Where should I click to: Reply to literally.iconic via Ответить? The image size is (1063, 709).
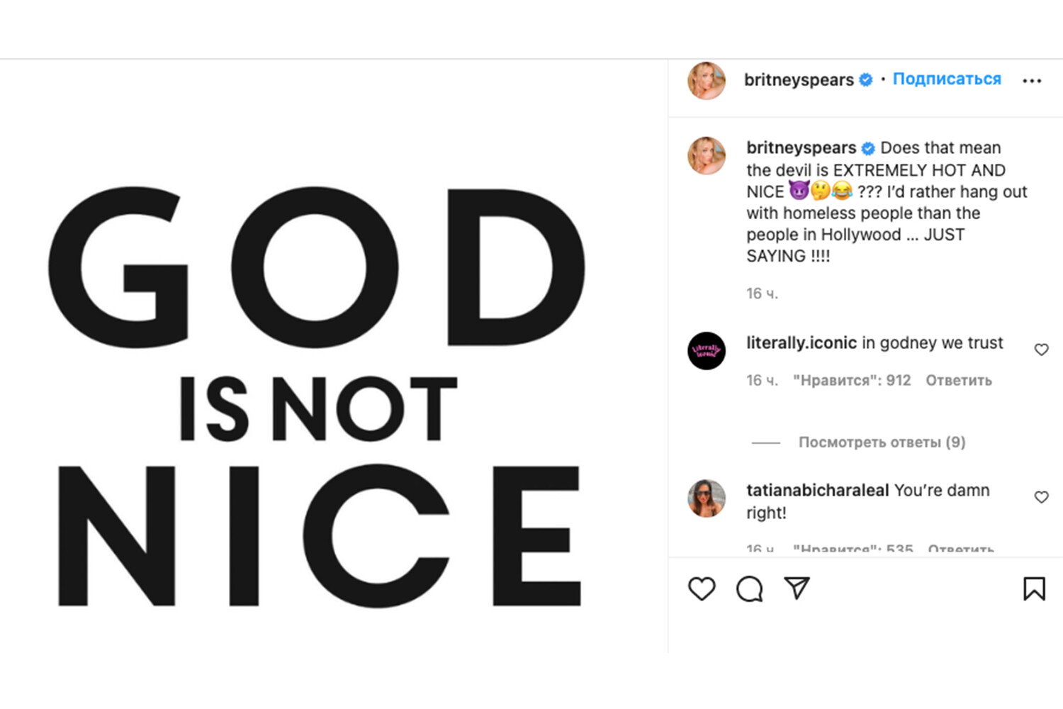click(x=958, y=381)
